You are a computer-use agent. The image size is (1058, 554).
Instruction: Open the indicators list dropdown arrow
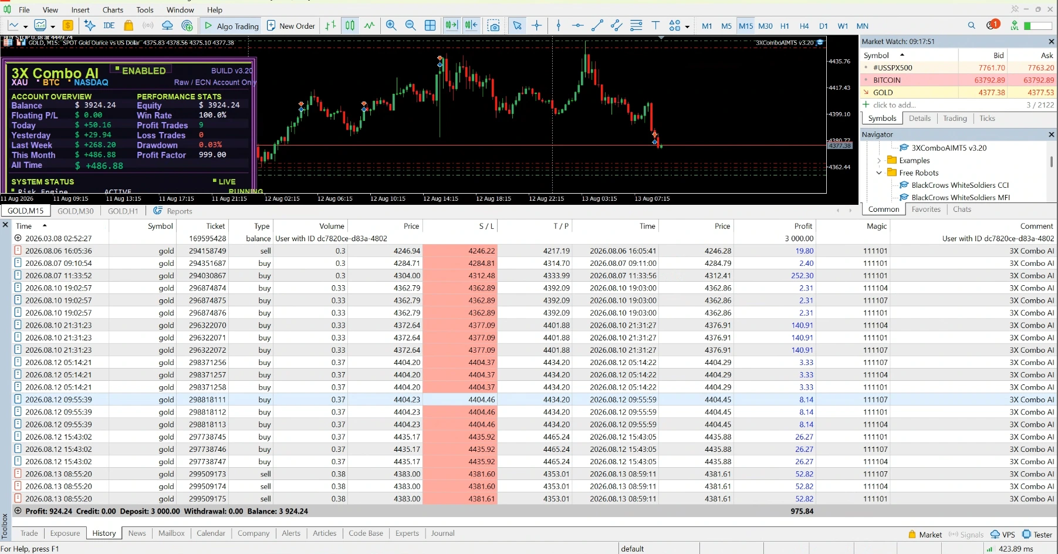pos(53,26)
